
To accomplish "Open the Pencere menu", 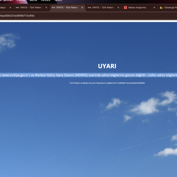I will coord(45,1).
